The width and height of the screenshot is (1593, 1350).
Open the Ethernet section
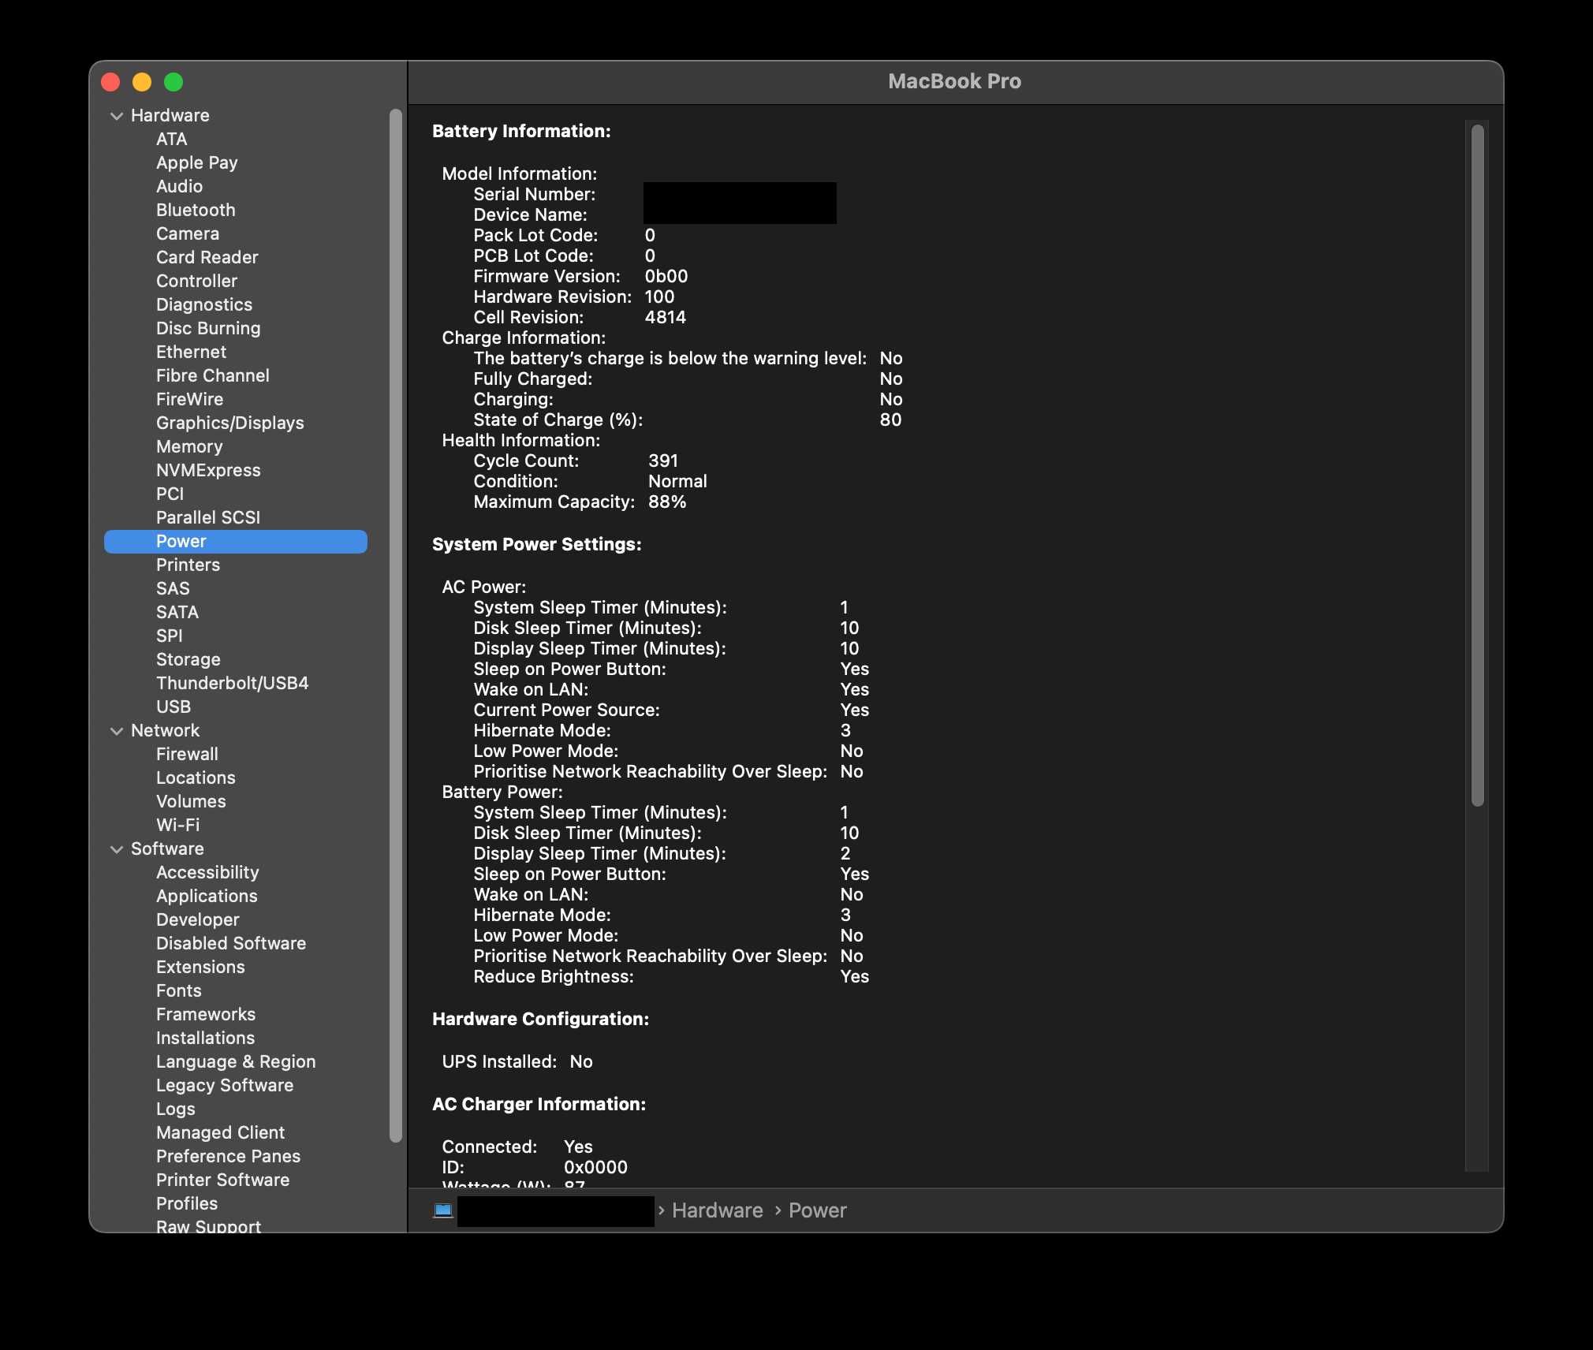point(191,352)
